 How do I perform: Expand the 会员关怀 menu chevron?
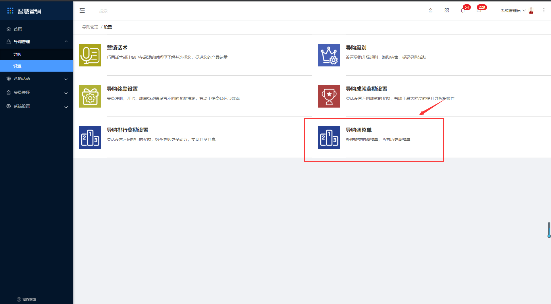pos(66,93)
